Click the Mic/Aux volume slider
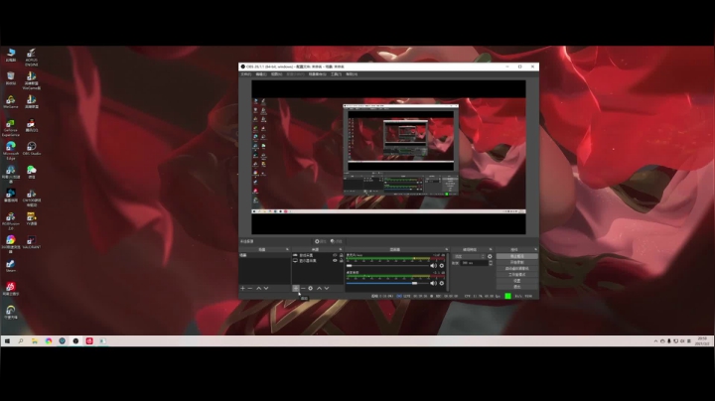This screenshot has width=715, height=401. pyautogui.click(x=387, y=266)
